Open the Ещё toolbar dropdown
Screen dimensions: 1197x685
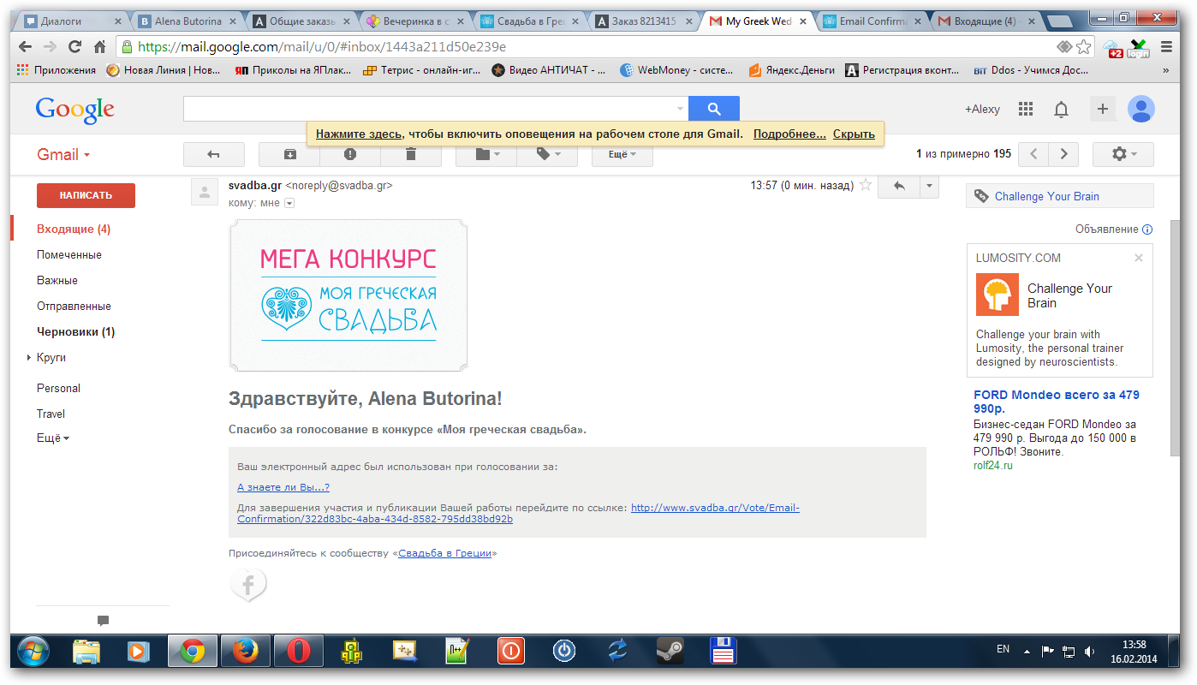[x=622, y=154]
